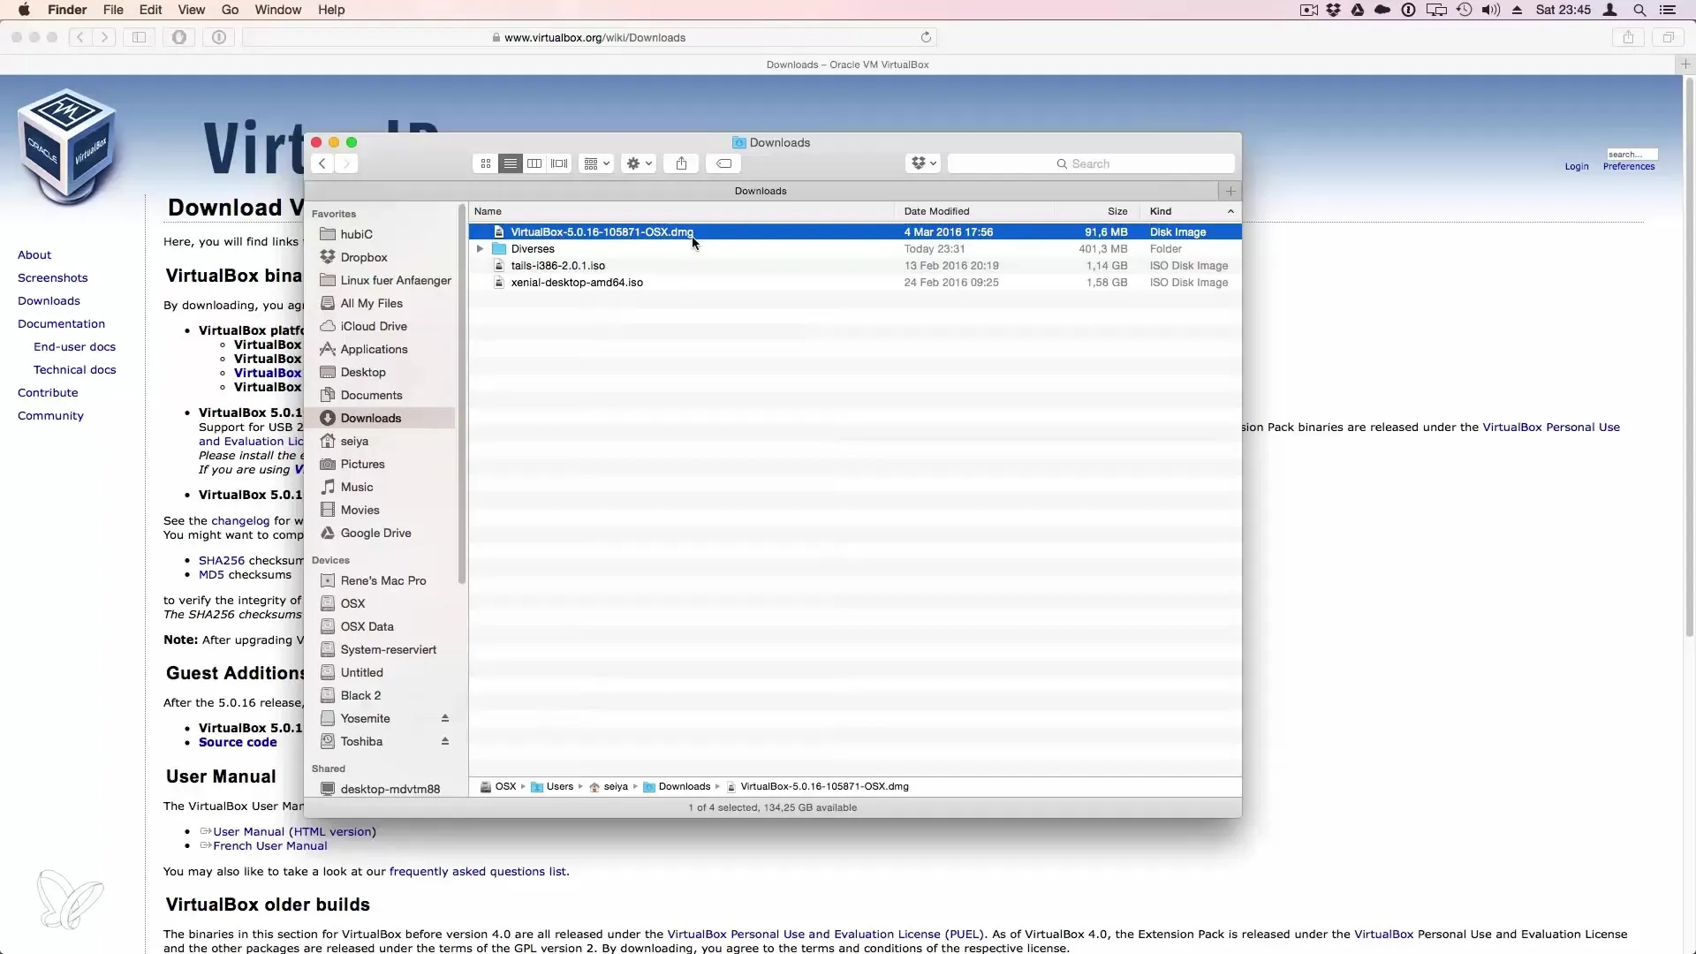Open the File menu
The image size is (1696, 954).
point(113,10)
